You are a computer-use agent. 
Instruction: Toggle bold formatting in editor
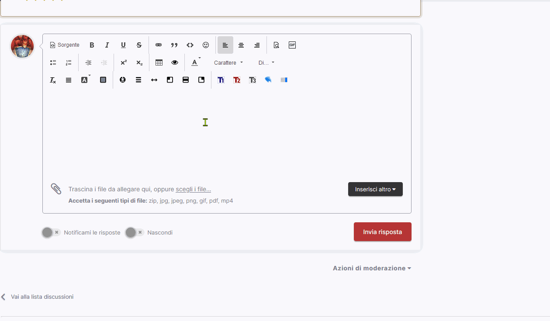click(x=92, y=45)
